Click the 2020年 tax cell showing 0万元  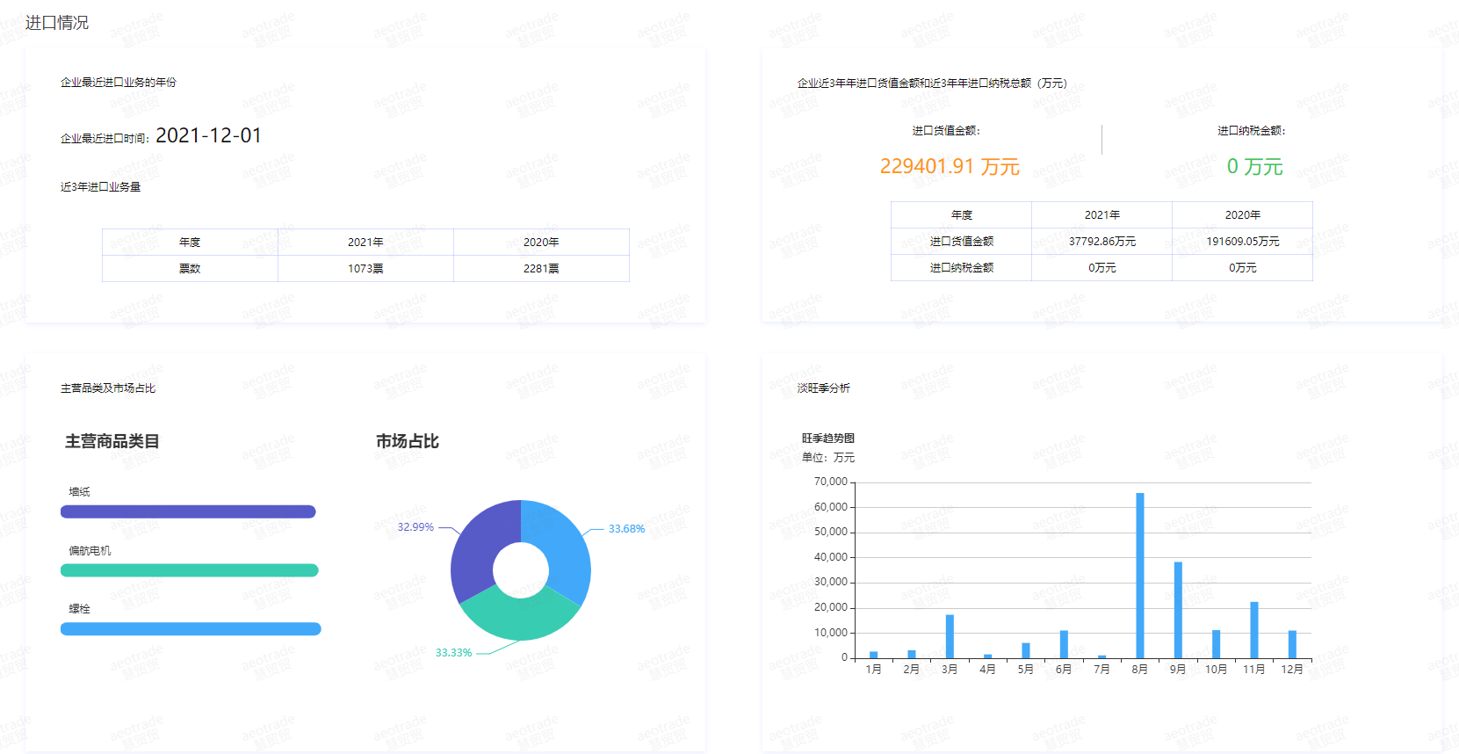click(x=1242, y=268)
